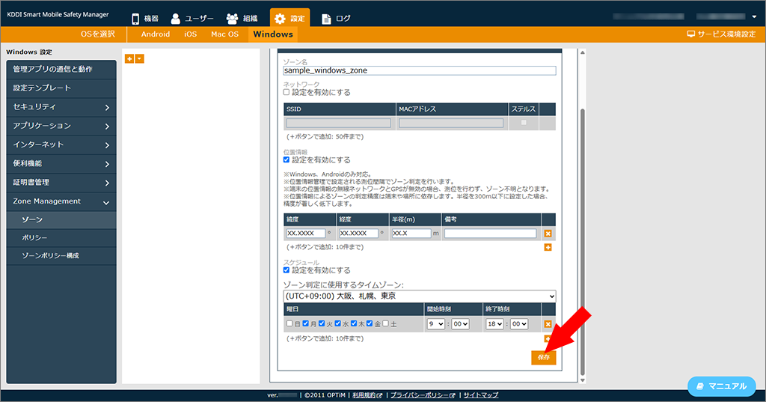Open the 機器 (devices) tab
766x402 pixels.
point(145,19)
